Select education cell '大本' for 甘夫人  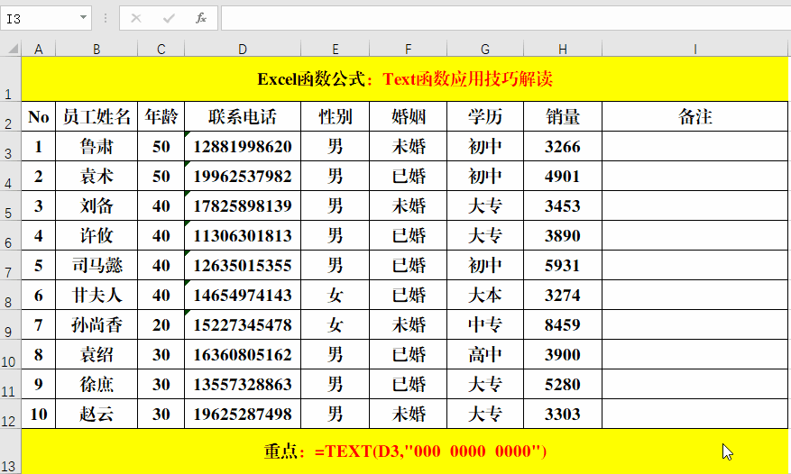click(x=485, y=295)
